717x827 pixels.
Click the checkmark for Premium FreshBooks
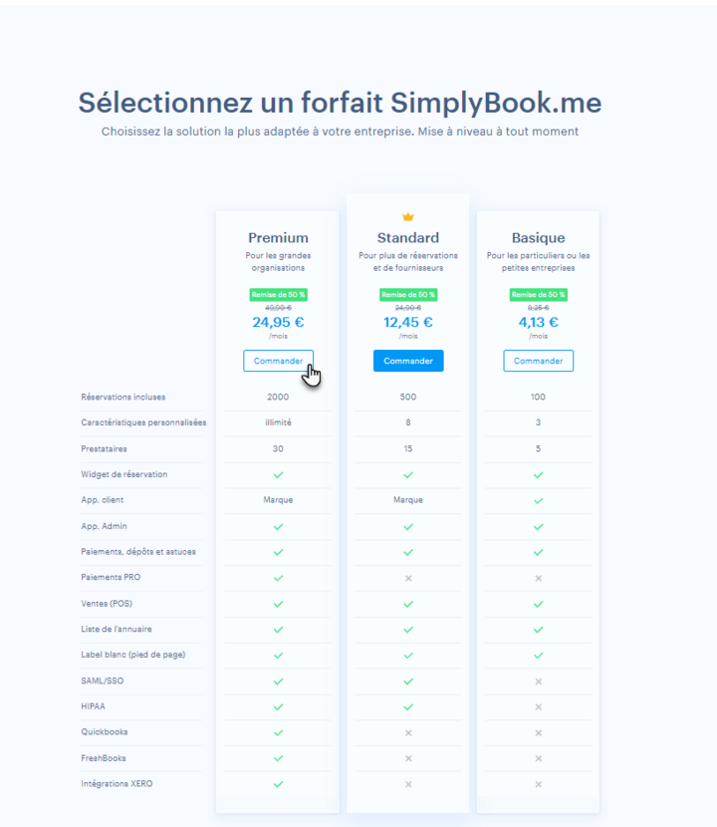tap(278, 758)
